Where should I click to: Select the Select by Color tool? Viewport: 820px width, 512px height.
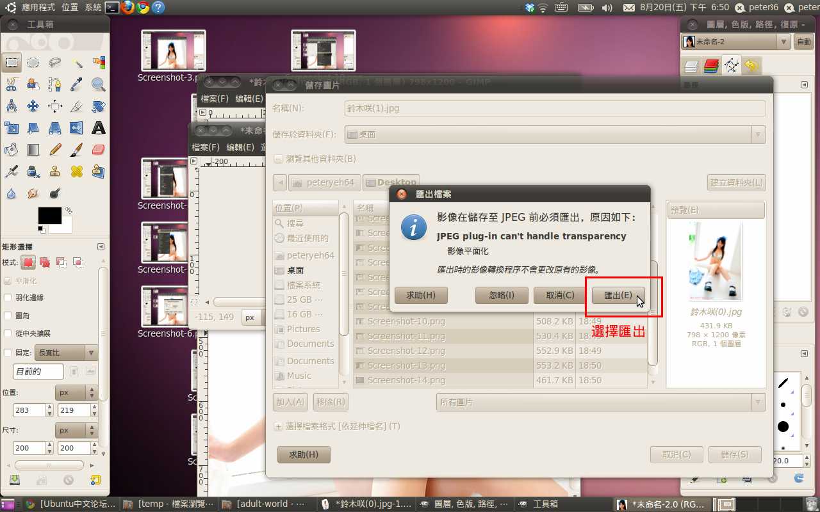click(x=99, y=63)
